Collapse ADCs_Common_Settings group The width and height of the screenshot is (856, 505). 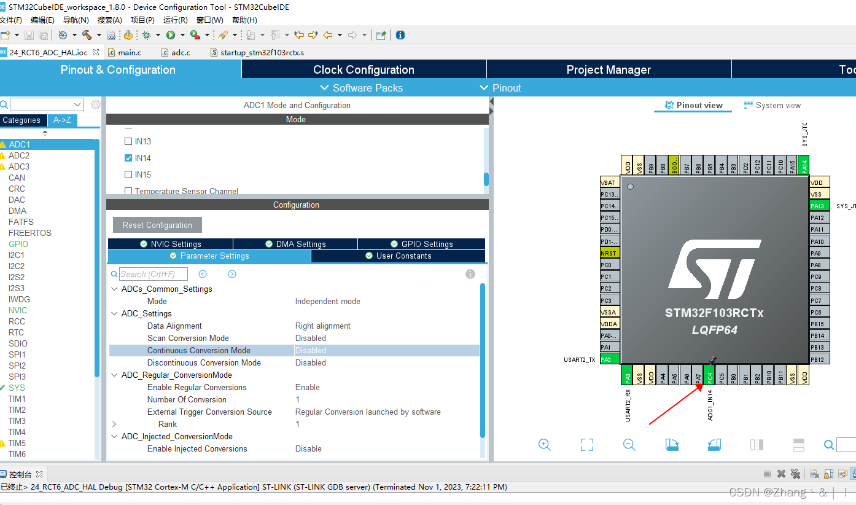point(114,289)
